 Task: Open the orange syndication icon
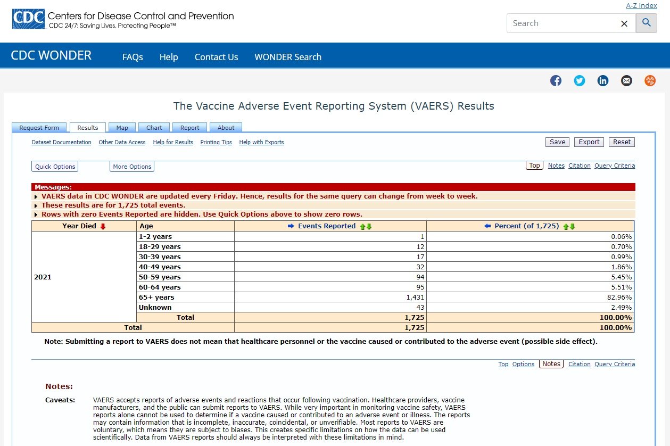coord(650,81)
